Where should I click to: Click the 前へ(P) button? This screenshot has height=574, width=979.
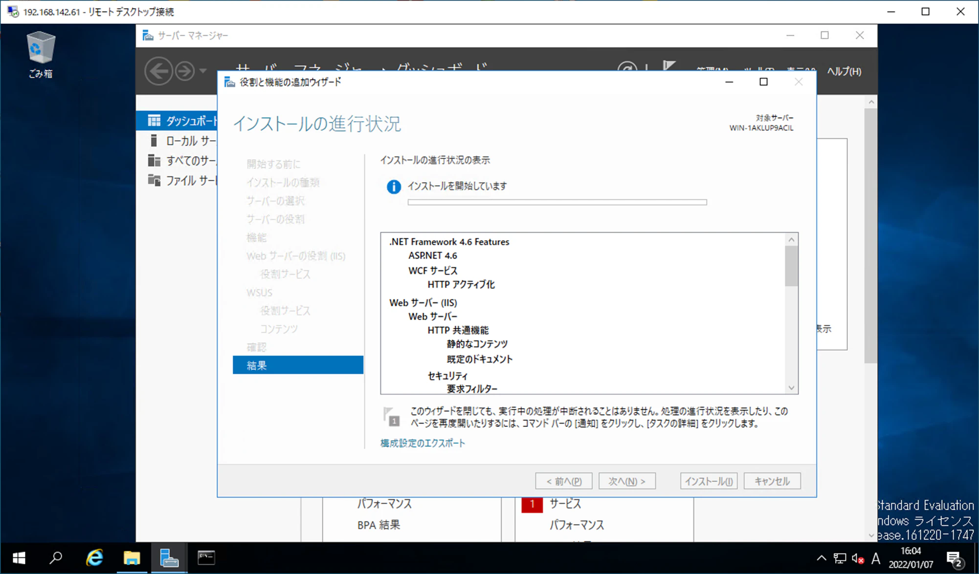(564, 481)
